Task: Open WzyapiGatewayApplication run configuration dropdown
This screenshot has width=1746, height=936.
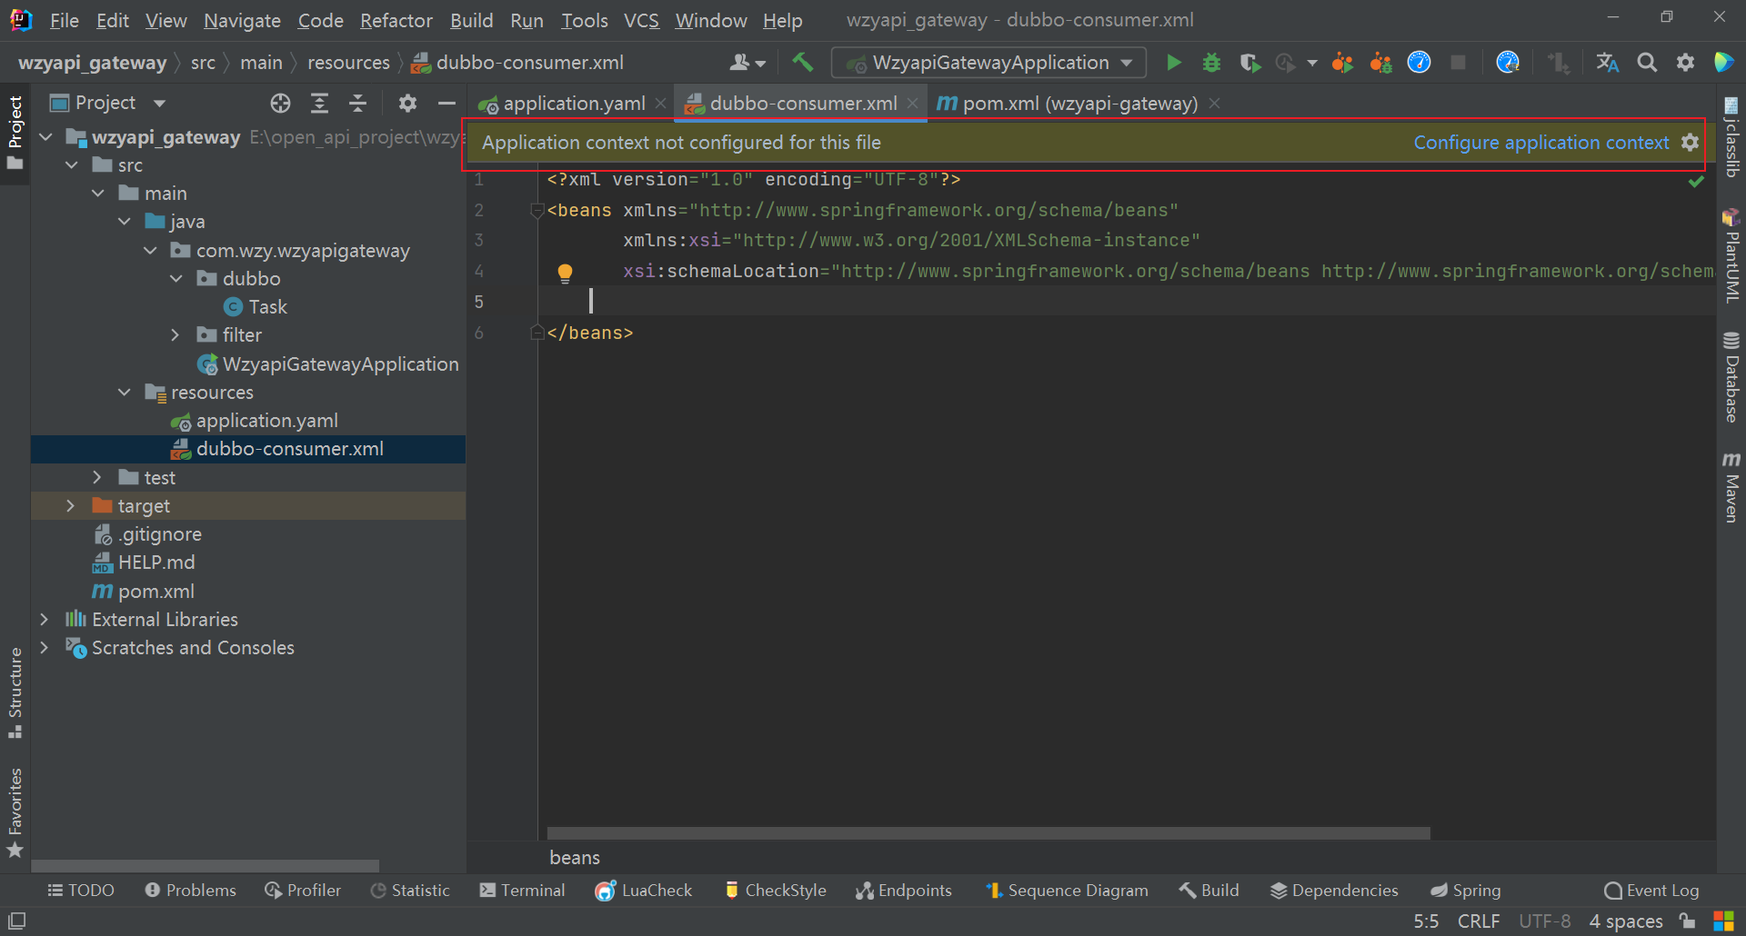Action: click(988, 63)
